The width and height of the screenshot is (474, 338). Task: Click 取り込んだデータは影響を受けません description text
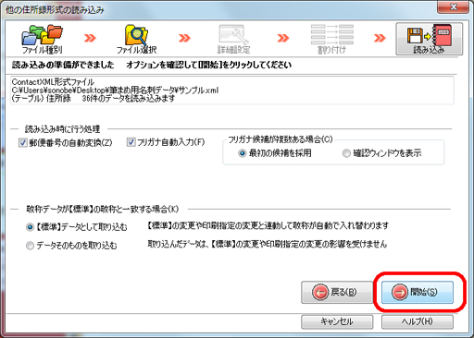coord(267,244)
